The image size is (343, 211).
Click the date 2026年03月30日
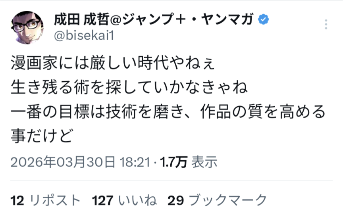[x=63, y=162]
